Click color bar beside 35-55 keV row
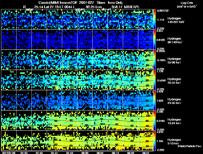 coord(154,80)
